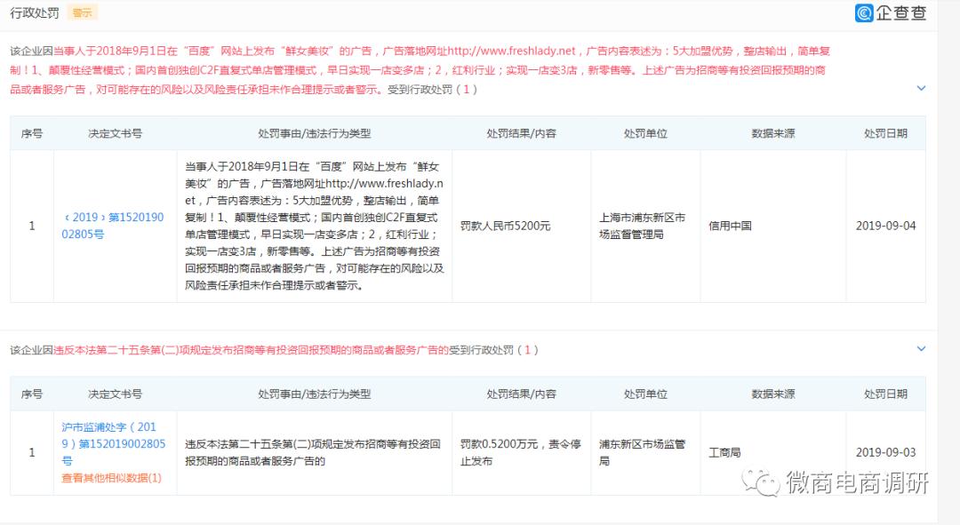Click 数据来源 header in first table
This screenshot has height=525, width=960.
click(x=772, y=133)
